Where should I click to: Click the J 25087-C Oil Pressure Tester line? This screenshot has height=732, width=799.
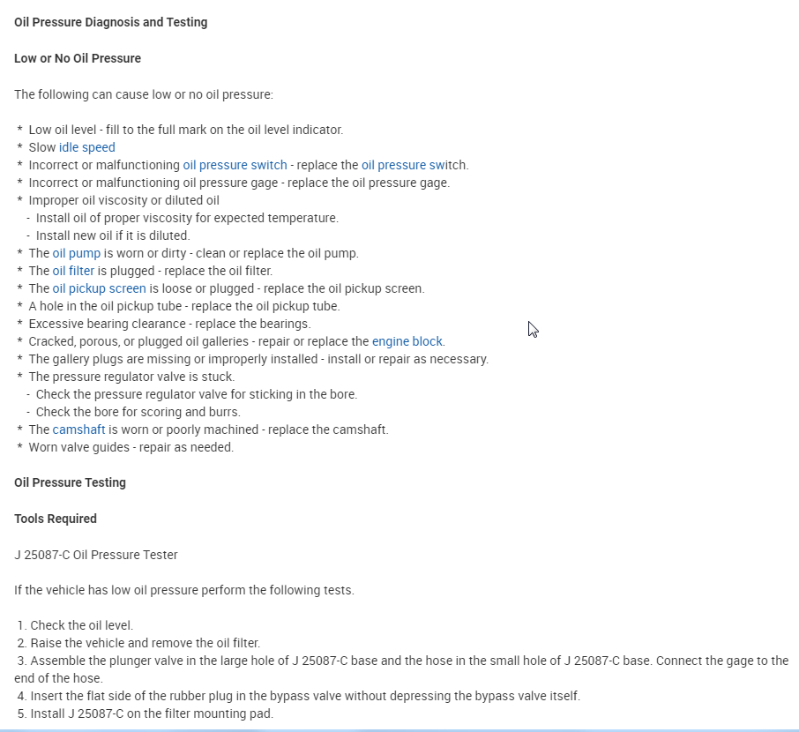pos(96,555)
